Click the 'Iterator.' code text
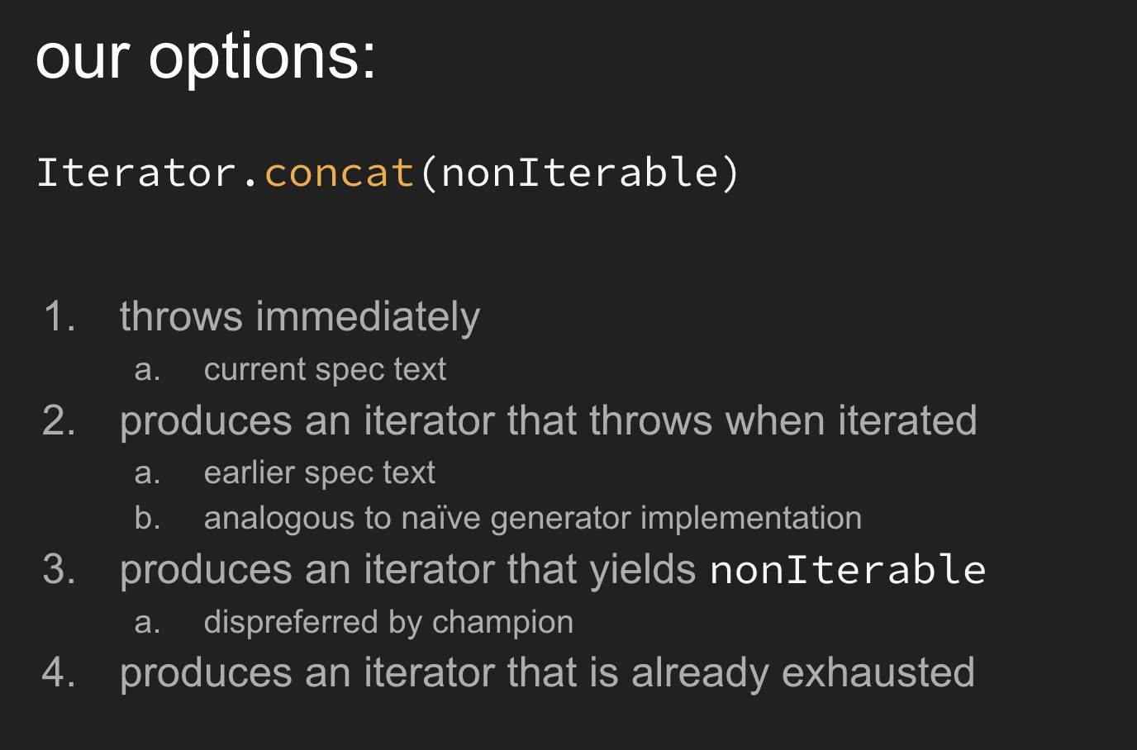This screenshot has width=1137, height=750. [x=150, y=173]
